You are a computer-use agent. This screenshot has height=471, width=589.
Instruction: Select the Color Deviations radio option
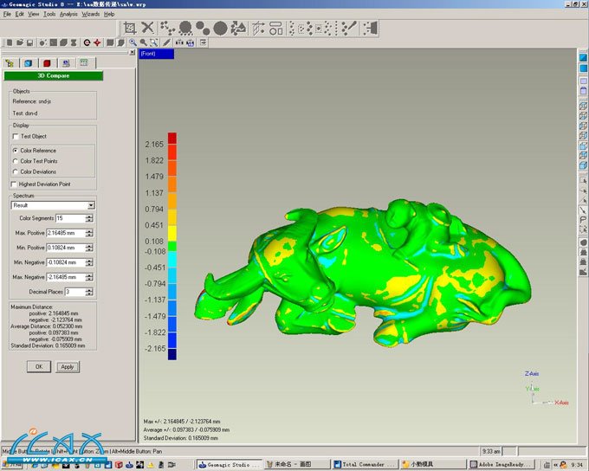click(x=16, y=171)
